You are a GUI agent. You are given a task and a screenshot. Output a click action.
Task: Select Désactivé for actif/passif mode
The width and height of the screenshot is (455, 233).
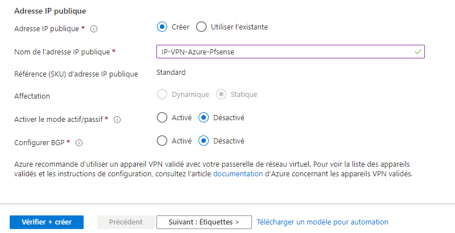pyautogui.click(x=204, y=118)
